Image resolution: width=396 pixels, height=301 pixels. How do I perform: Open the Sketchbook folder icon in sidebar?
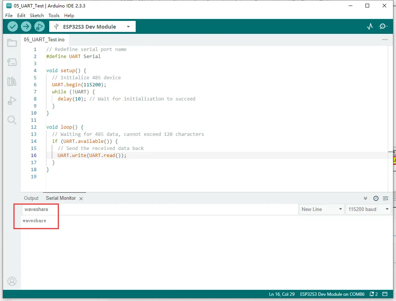[12, 43]
